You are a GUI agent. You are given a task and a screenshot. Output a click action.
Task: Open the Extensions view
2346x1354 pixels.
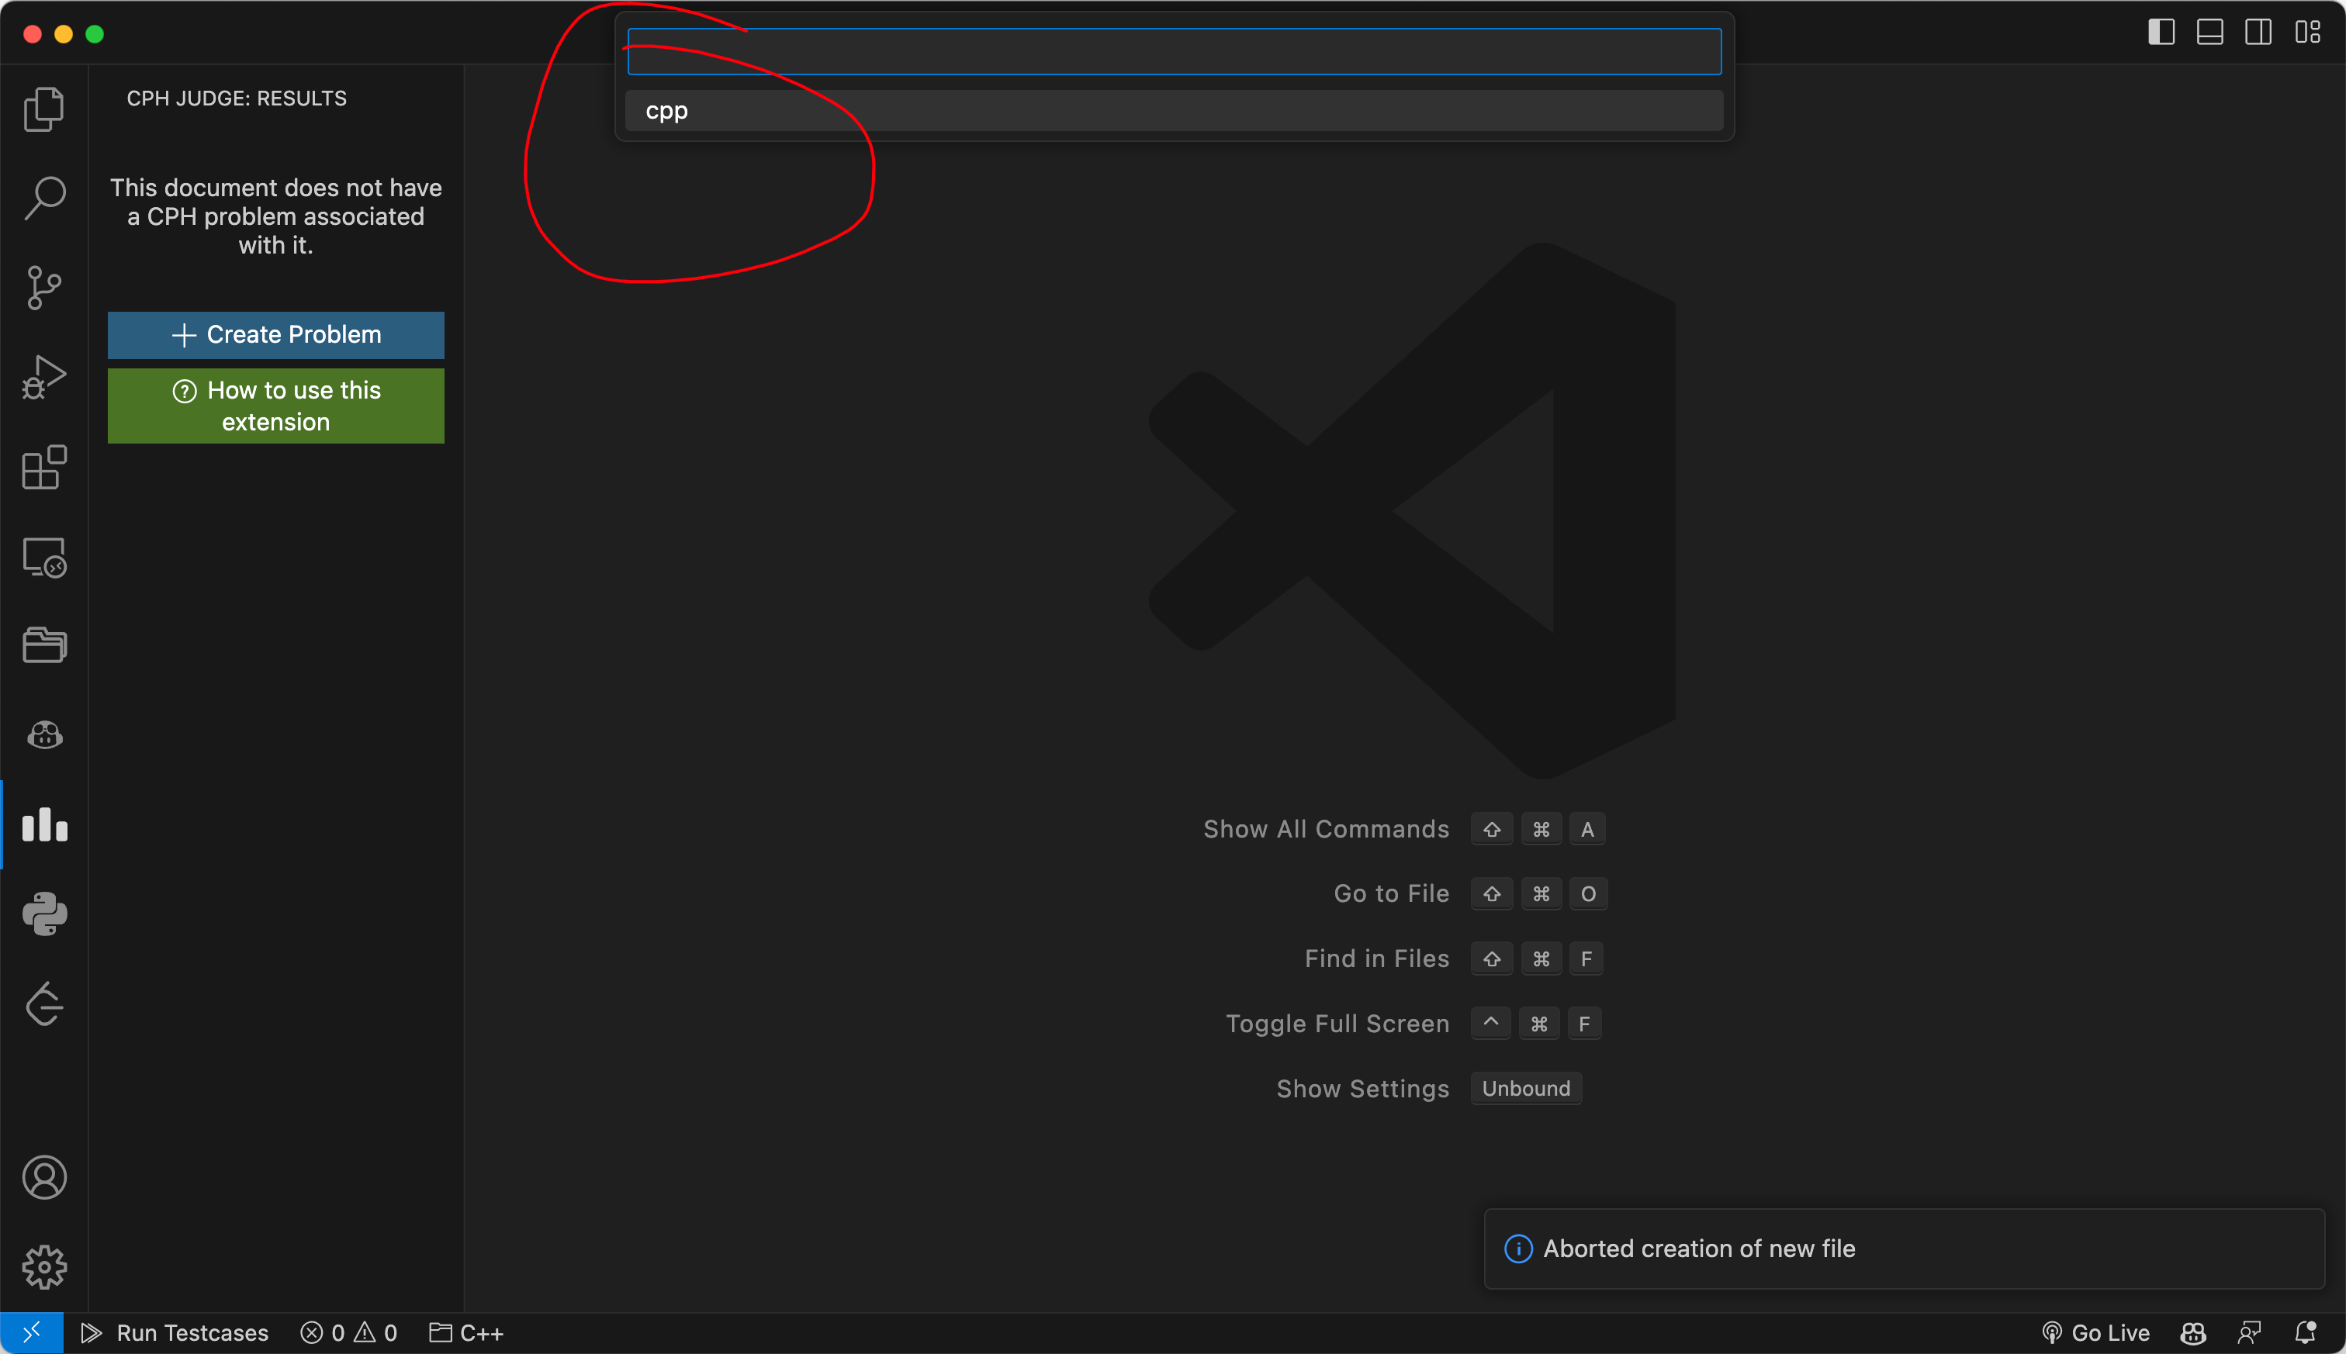pos(43,467)
